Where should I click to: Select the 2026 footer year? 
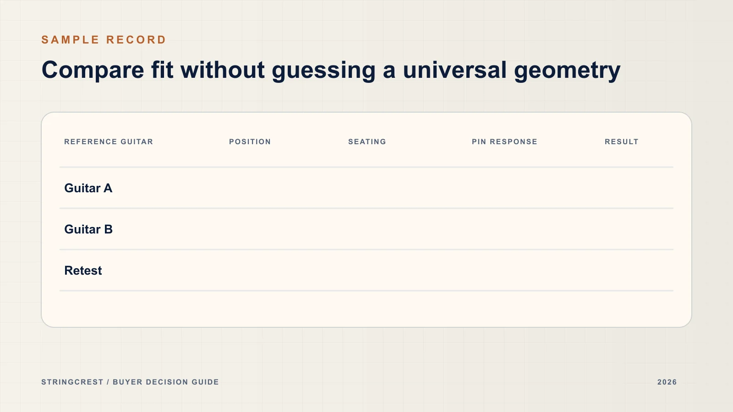point(667,382)
